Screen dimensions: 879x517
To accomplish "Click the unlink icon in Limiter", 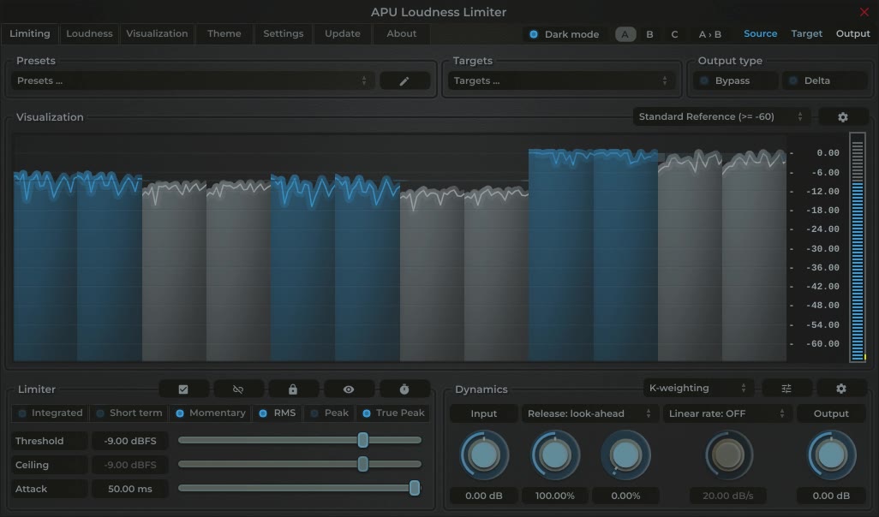I will 238,389.
